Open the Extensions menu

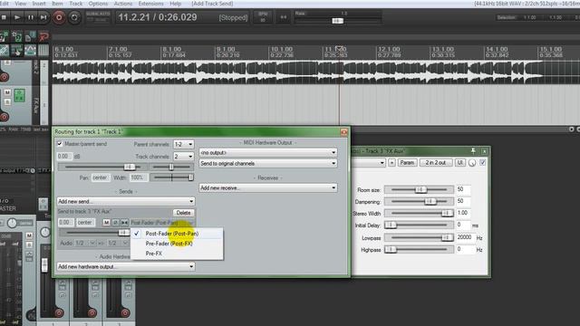[x=151, y=4]
